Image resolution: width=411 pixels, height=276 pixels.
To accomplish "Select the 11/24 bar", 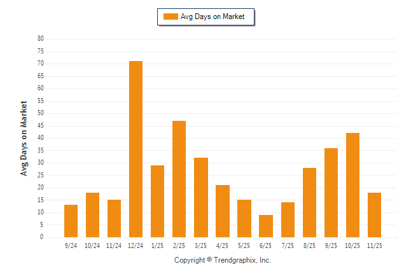I will click(x=114, y=218).
